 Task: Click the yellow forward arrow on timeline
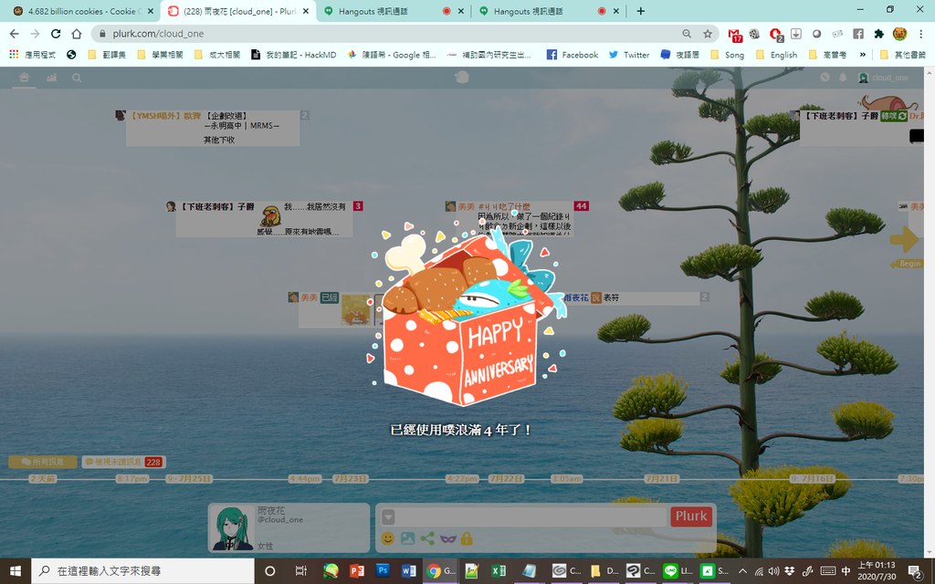(x=904, y=240)
